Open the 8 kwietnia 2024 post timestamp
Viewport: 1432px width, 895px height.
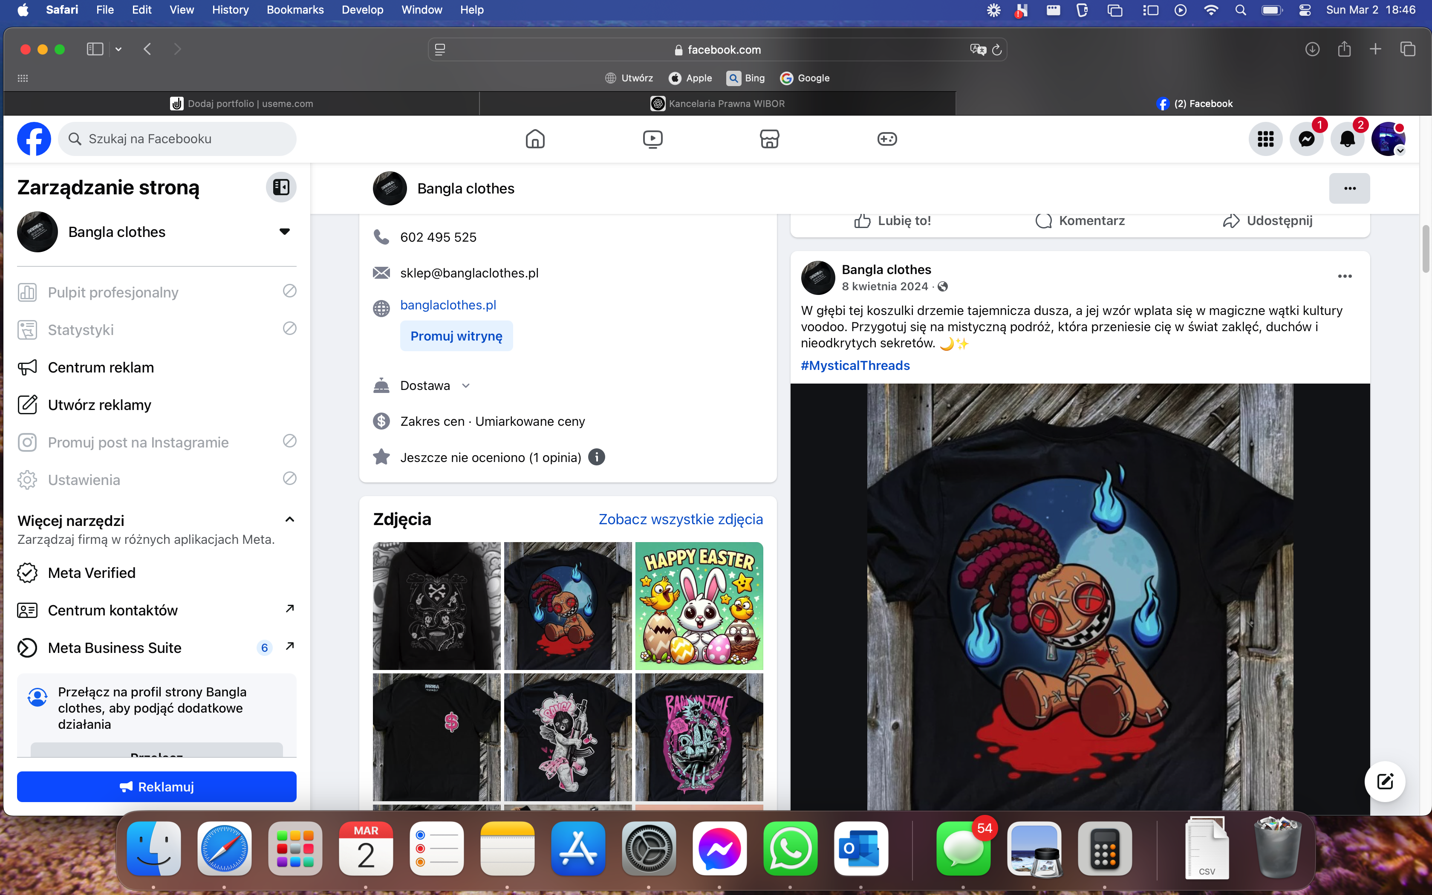pyautogui.click(x=885, y=286)
